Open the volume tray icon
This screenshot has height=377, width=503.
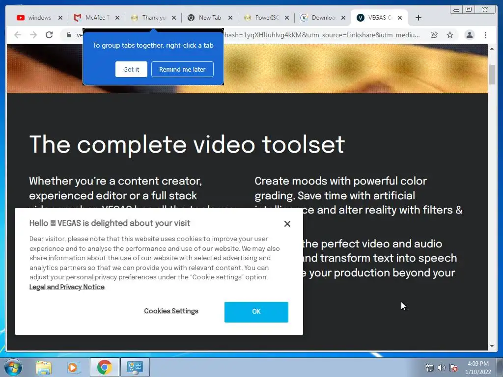click(x=442, y=368)
